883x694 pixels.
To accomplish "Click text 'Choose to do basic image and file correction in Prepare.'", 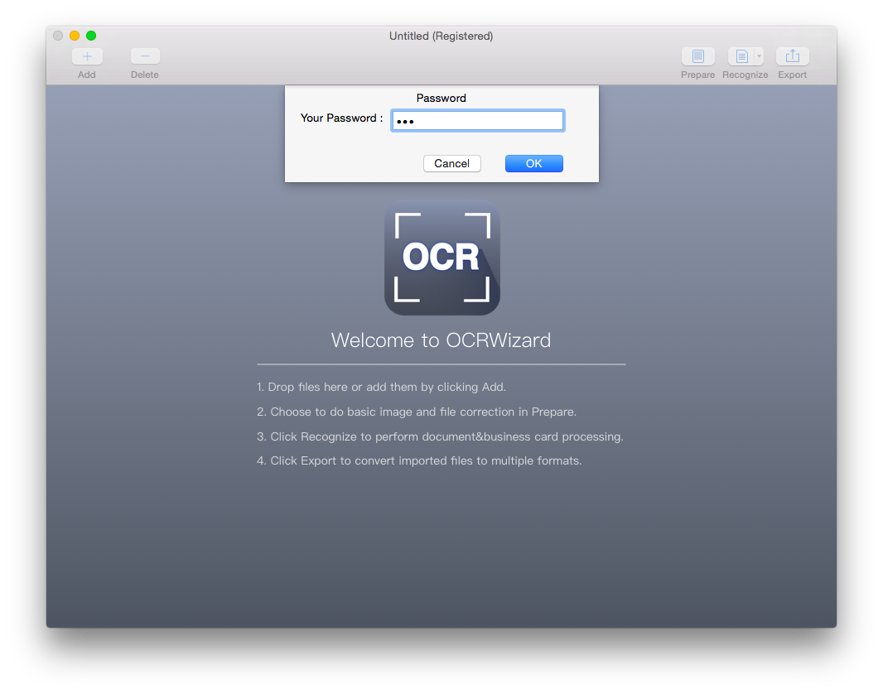I will tap(423, 412).
